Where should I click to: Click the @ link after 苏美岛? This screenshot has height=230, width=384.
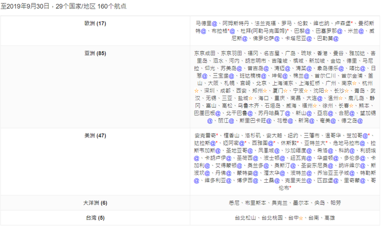coord(239,69)
